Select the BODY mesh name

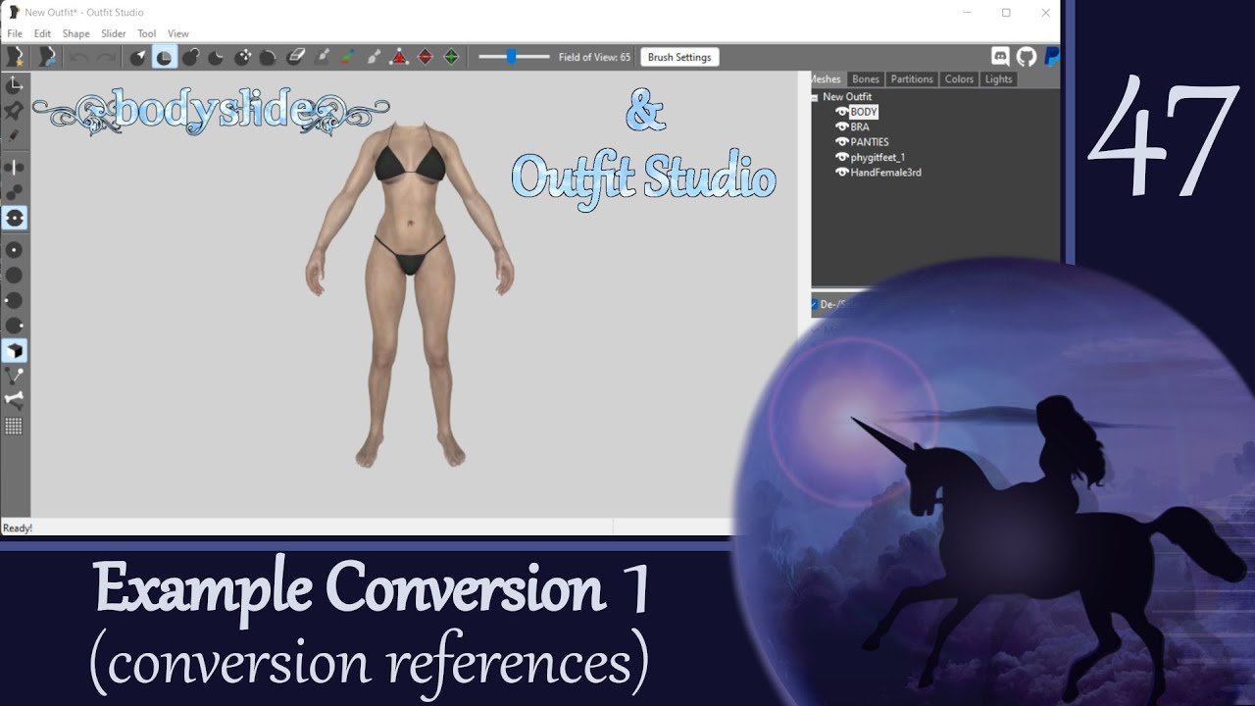[864, 112]
